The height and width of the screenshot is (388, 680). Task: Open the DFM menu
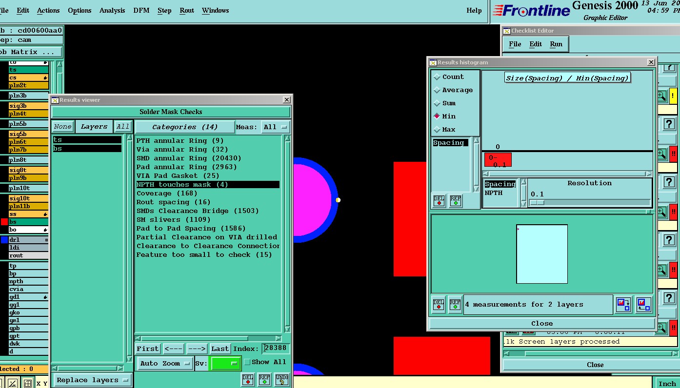(x=141, y=10)
